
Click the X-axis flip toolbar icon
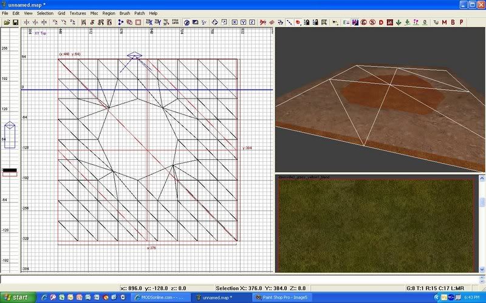coord(26,22)
